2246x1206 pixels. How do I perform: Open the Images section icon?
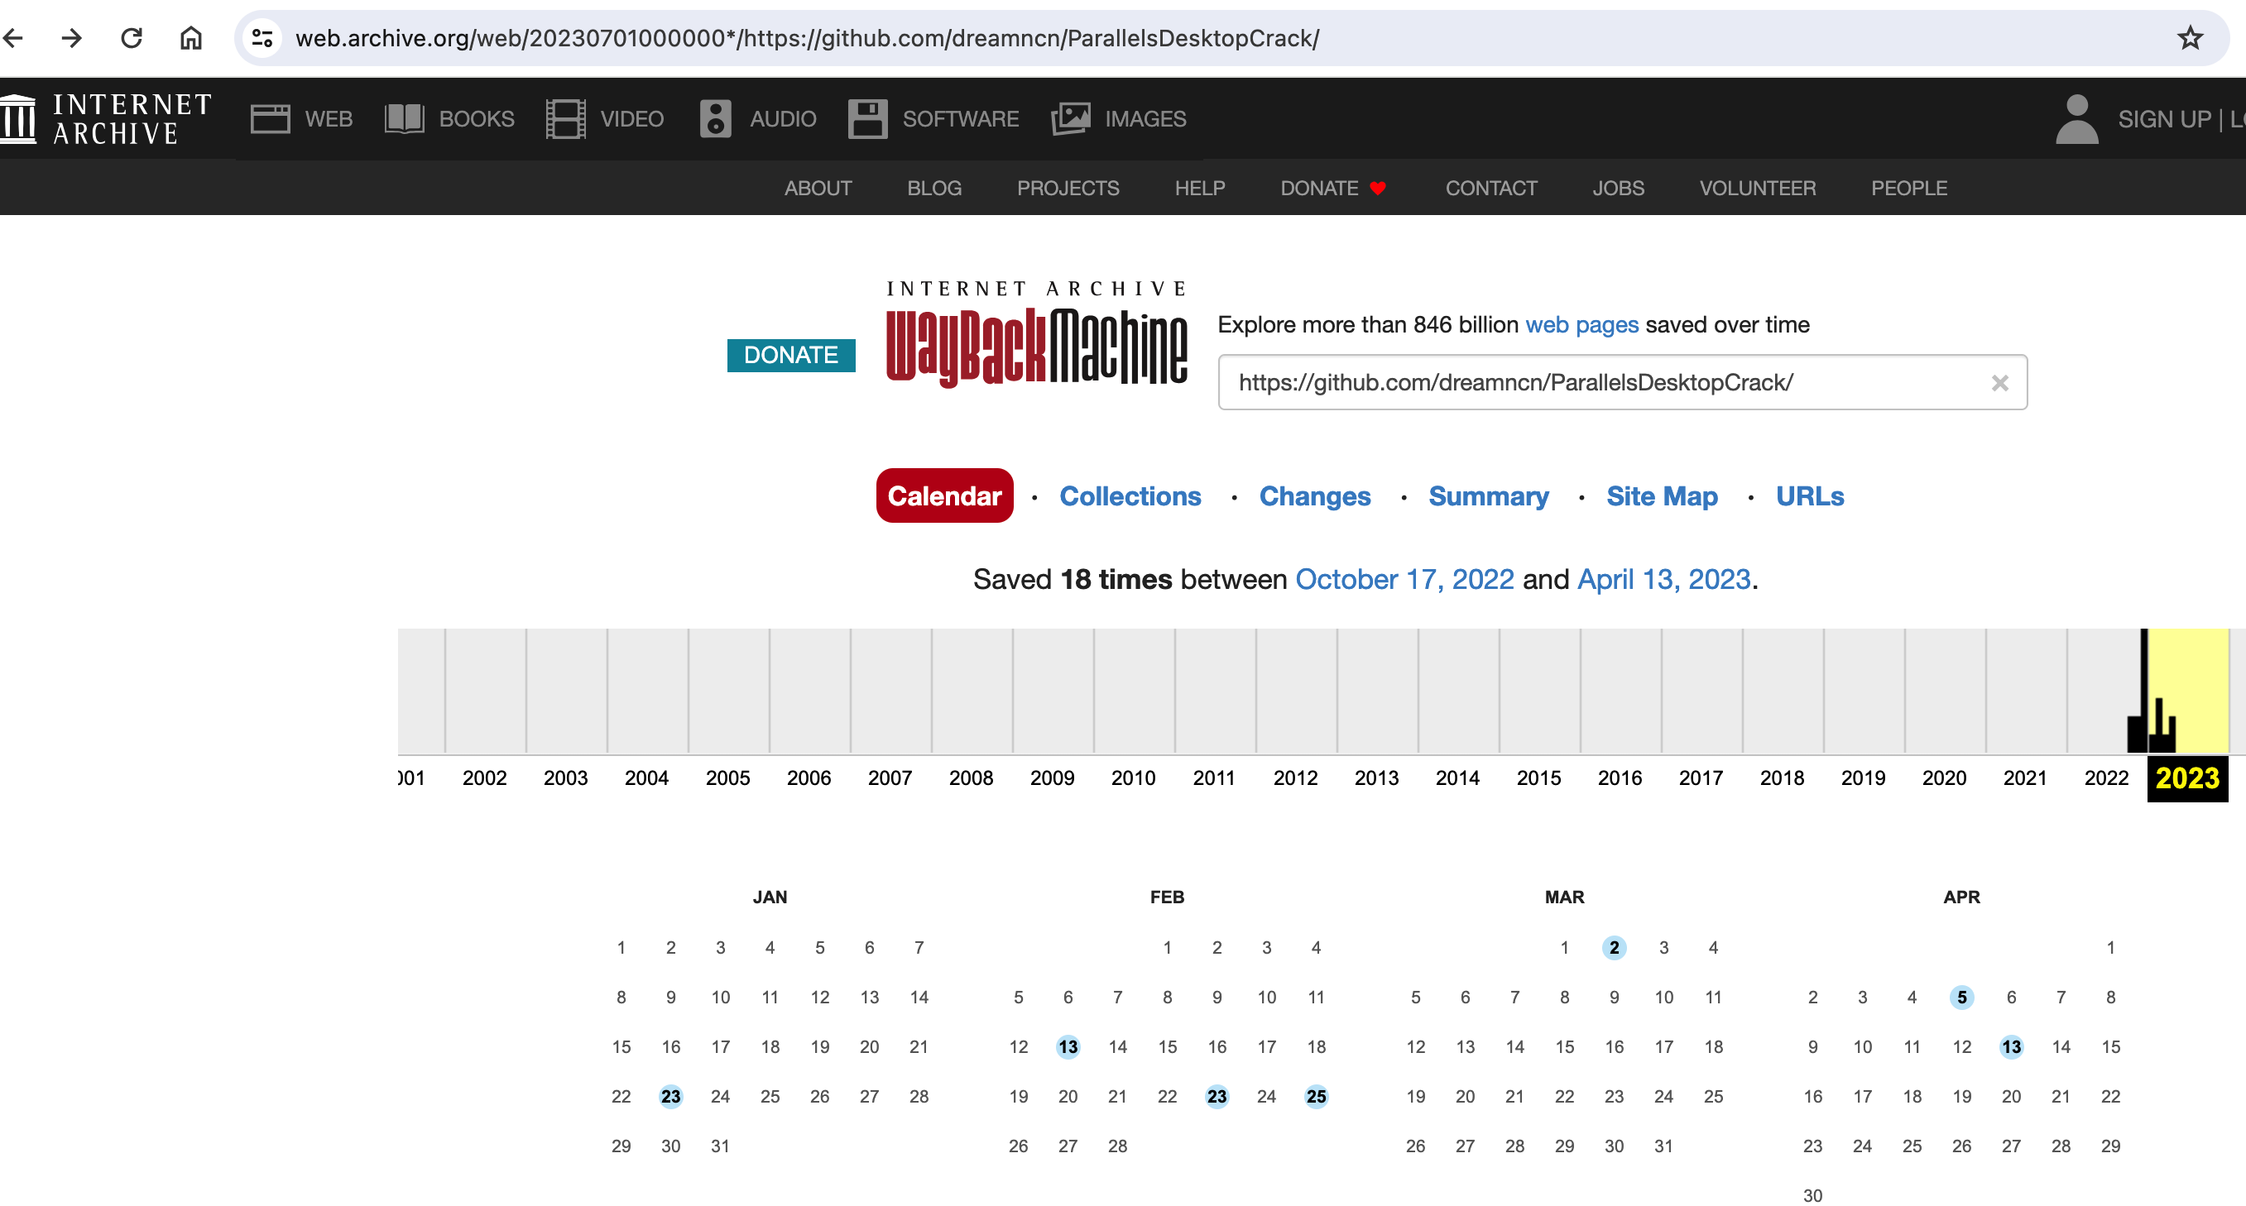click(1071, 118)
